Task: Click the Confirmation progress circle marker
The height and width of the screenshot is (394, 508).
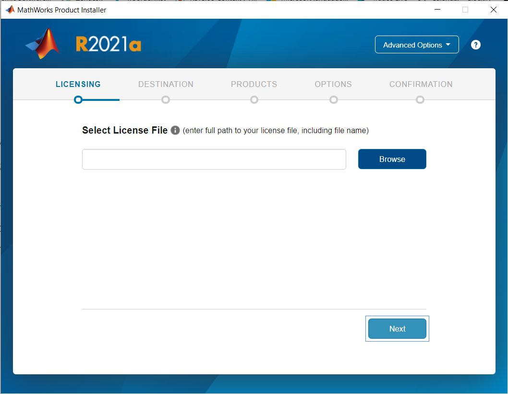Action: (x=420, y=99)
